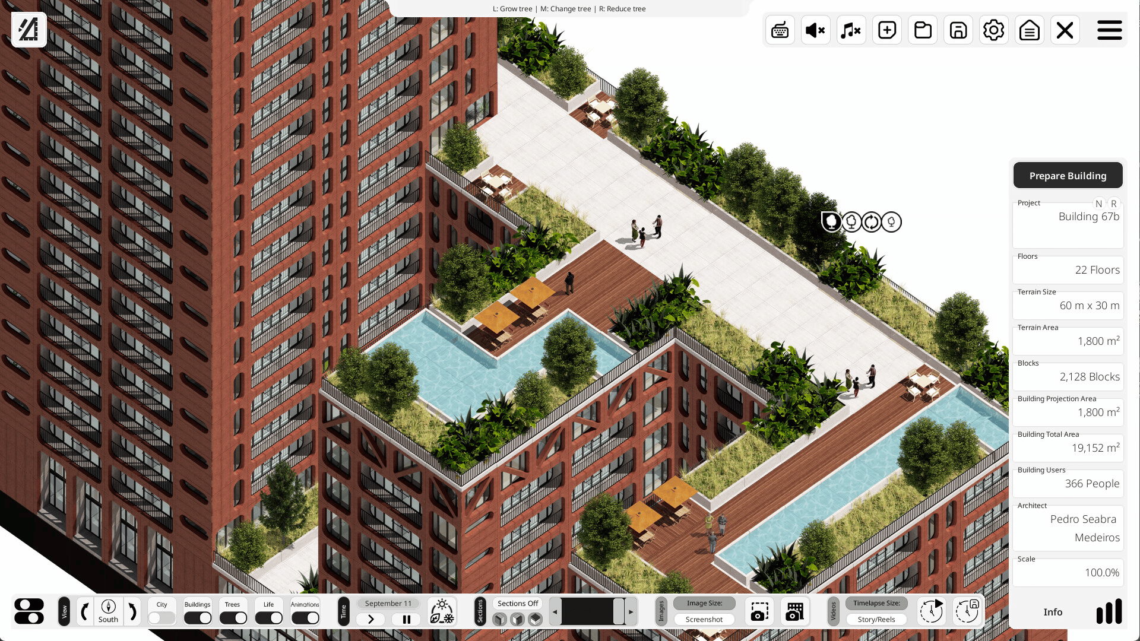This screenshot has width=1140, height=641.
Task: Unmute the music note icon
Action: pyautogui.click(x=851, y=30)
